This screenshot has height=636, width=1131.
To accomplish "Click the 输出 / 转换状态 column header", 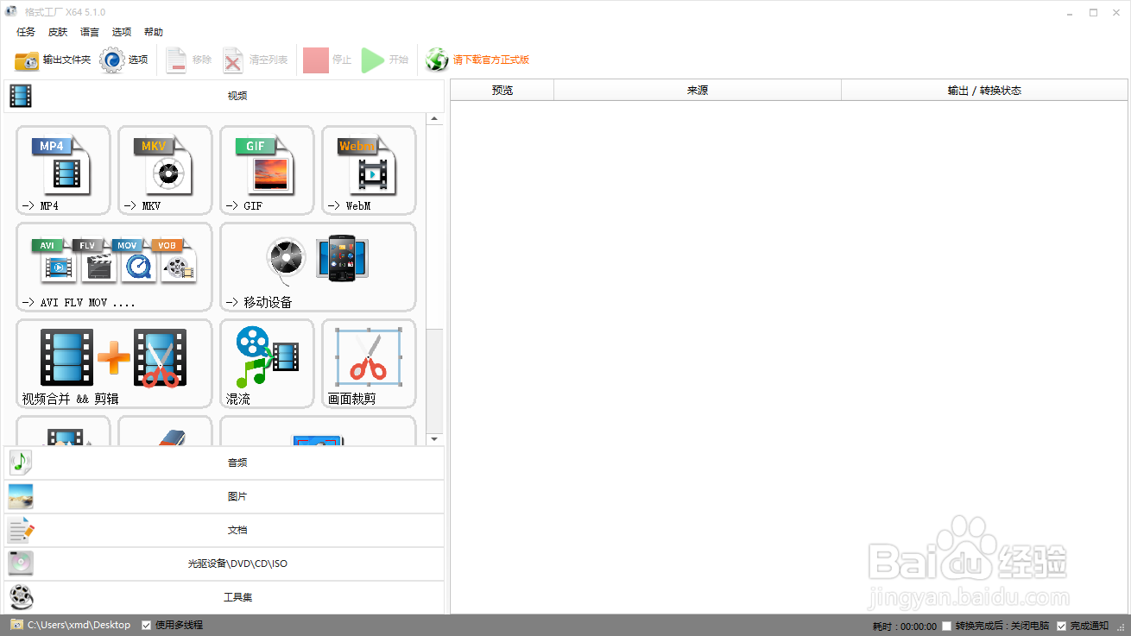I will coord(984,90).
